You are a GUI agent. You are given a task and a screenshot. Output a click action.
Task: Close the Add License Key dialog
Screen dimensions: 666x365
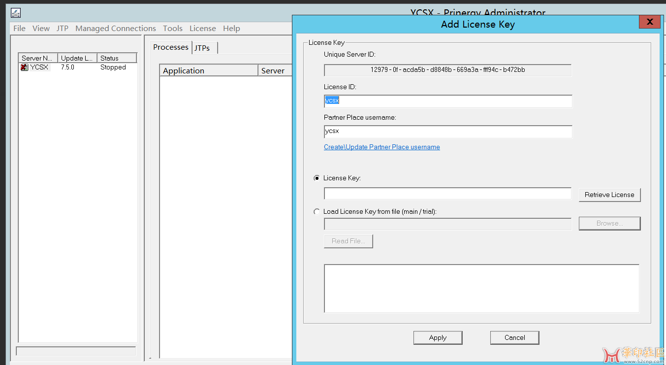click(x=649, y=22)
